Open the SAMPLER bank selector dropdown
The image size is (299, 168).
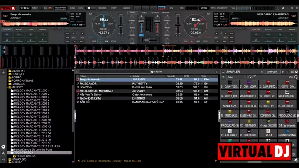point(272,72)
